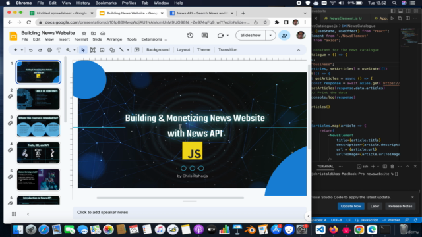This screenshot has width=422, height=237.
Task: Toggle VS Code bottom panel layout
Action: 401,11
